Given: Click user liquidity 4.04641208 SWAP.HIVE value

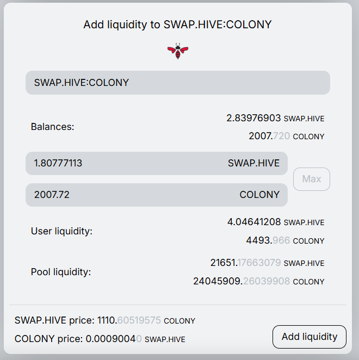Looking at the screenshot, I should [276, 222].
